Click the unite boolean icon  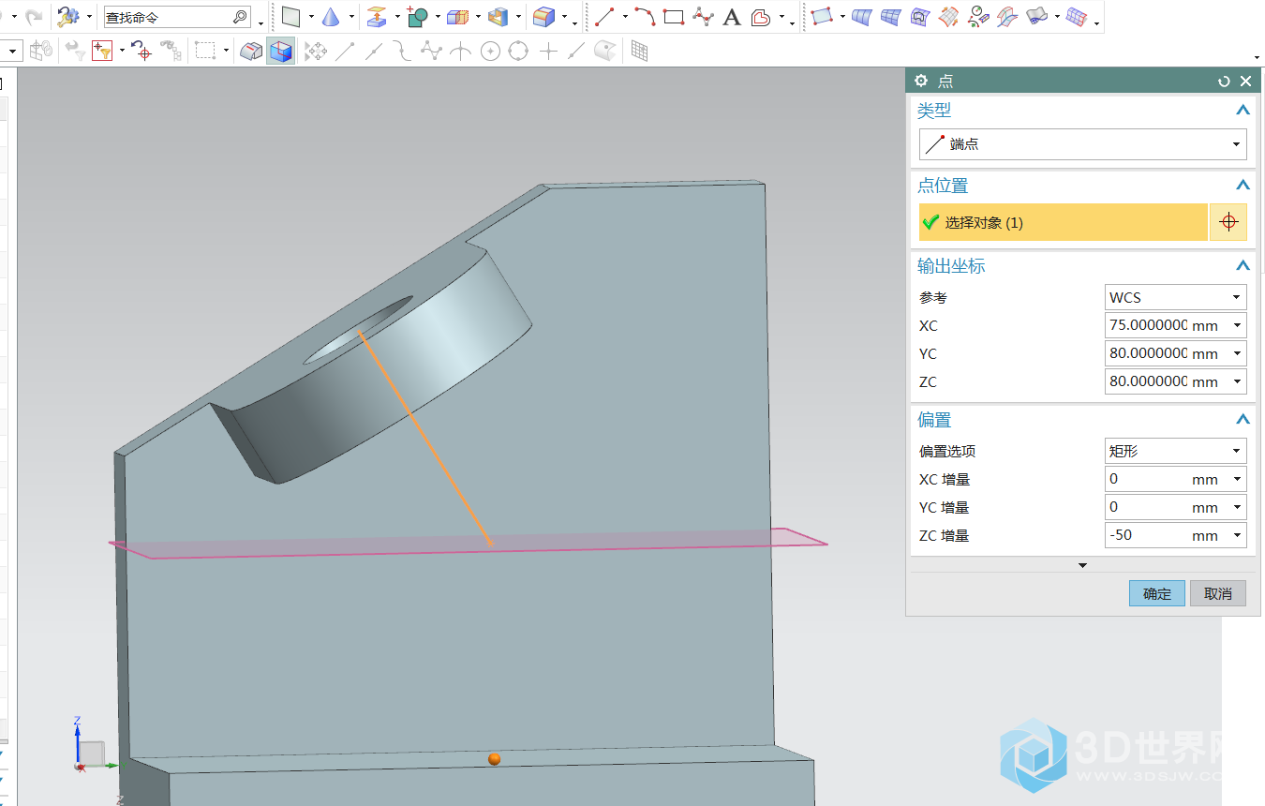pos(418,17)
